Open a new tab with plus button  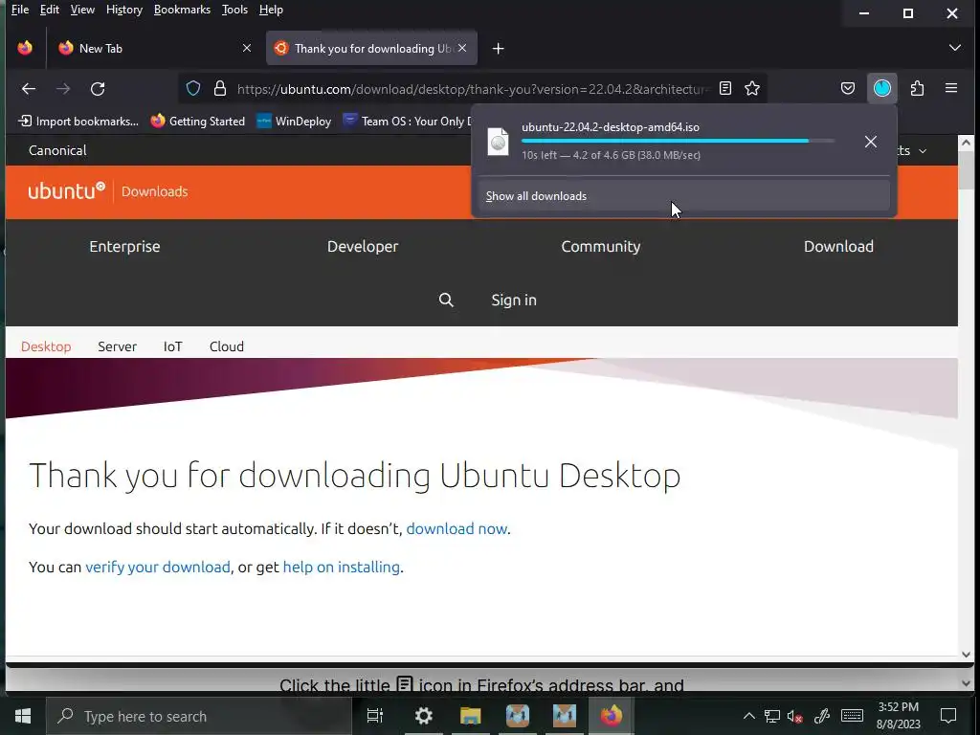(x=498, y=49)
